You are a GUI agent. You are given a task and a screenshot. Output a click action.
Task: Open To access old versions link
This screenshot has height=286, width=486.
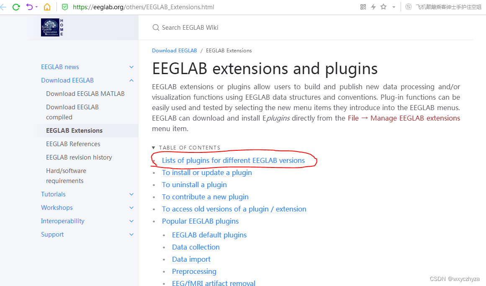pos(234,209)
